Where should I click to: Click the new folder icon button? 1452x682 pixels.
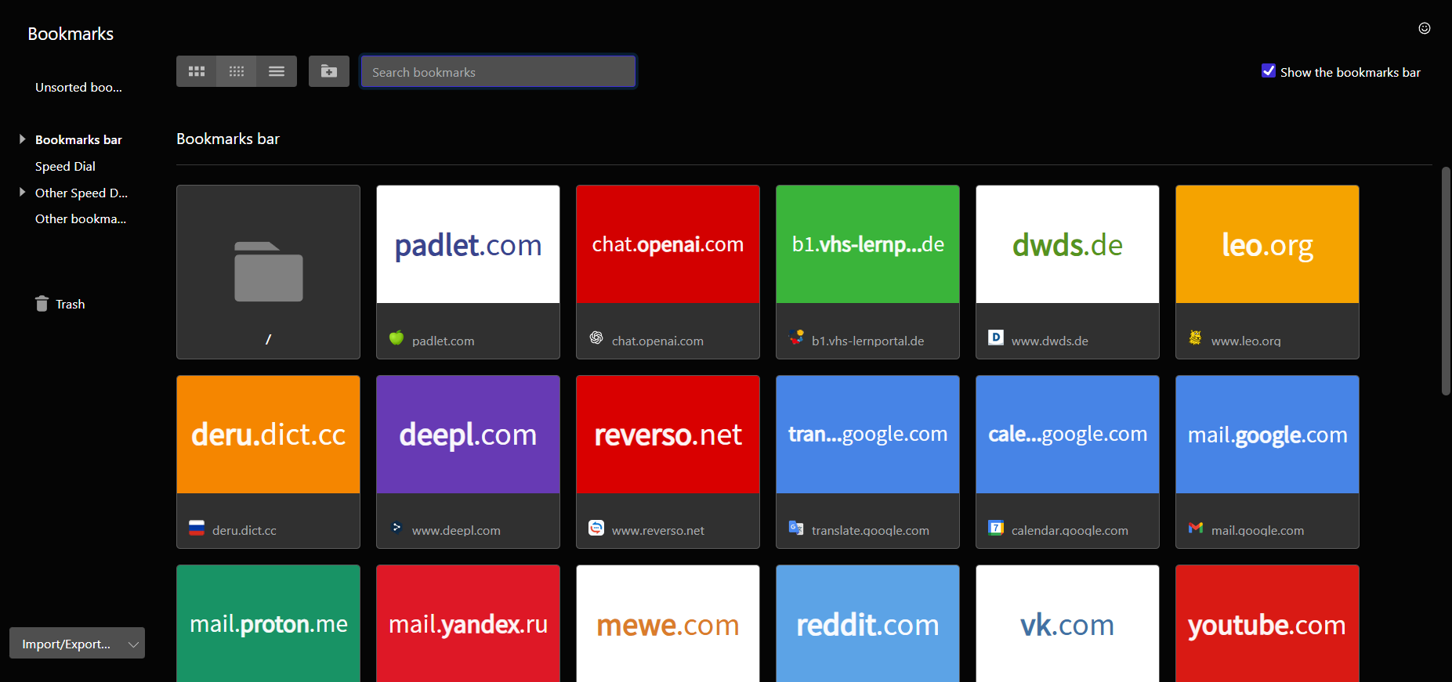tap(329, 71)
